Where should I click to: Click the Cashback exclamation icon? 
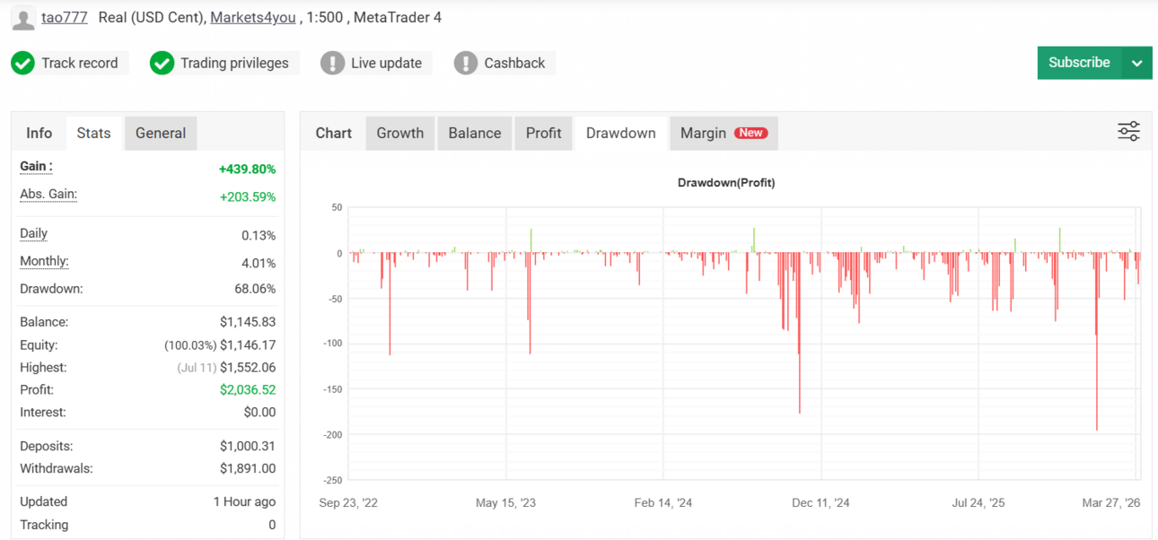pos(465,63)
